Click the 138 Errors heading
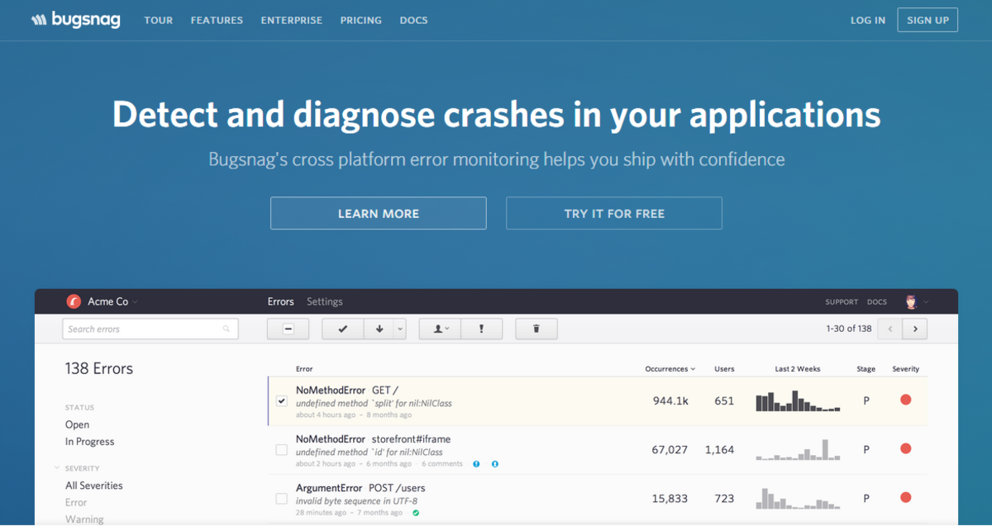992x526 pixels. point(99,368)
